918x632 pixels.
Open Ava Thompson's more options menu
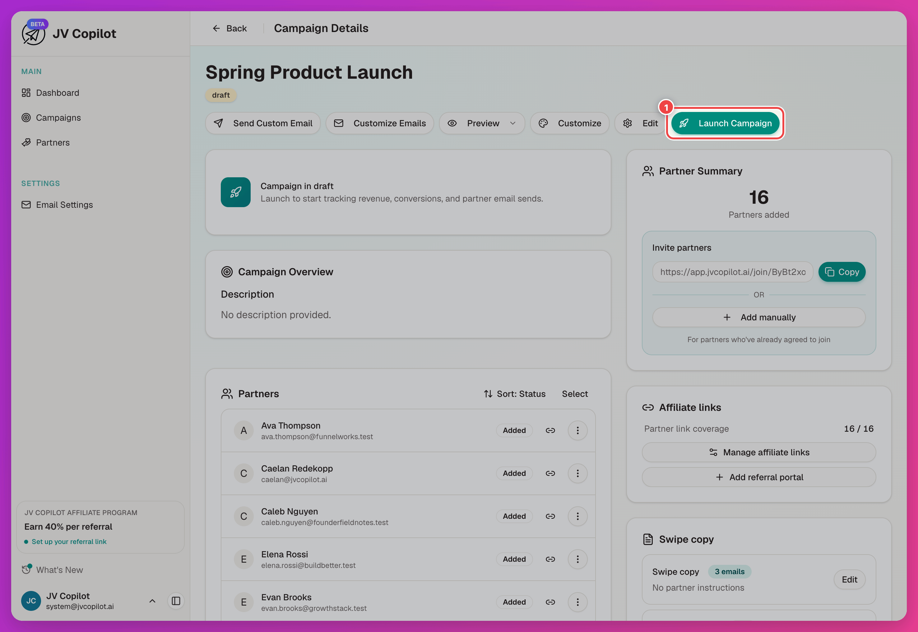coord(577,430)
